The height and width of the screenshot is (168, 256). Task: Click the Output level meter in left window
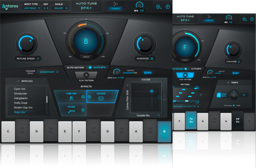pyautogui.click(x=132, y=73)
